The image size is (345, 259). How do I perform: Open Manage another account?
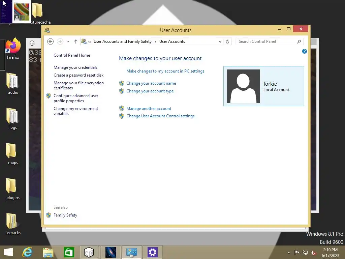[x=149, y=109]
